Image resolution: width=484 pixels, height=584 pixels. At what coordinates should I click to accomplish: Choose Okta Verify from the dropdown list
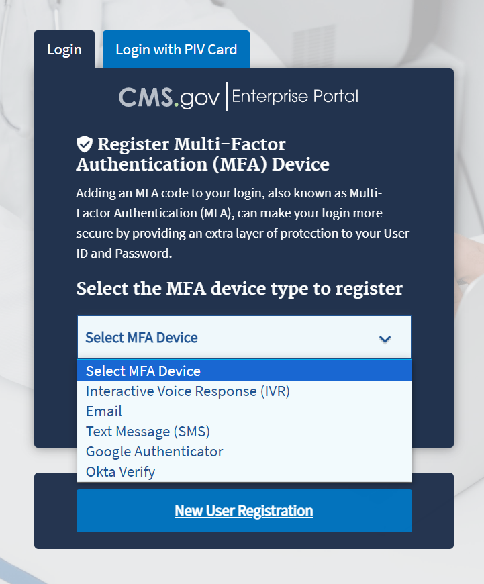tap(121, 471)
